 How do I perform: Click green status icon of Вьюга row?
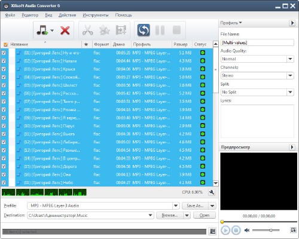click(203, 134)
